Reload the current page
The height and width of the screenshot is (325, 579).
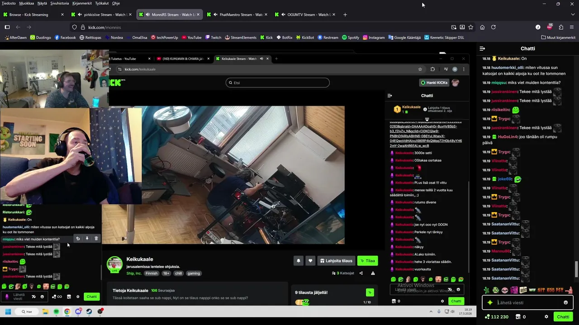pos(494,27)
